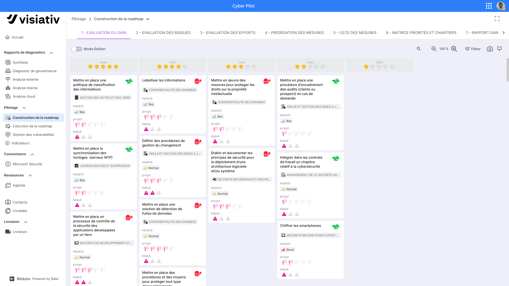
Task: Click tag SECURITE DES RESEAUX ET DES EN...
Action: [x=242, y=179]
